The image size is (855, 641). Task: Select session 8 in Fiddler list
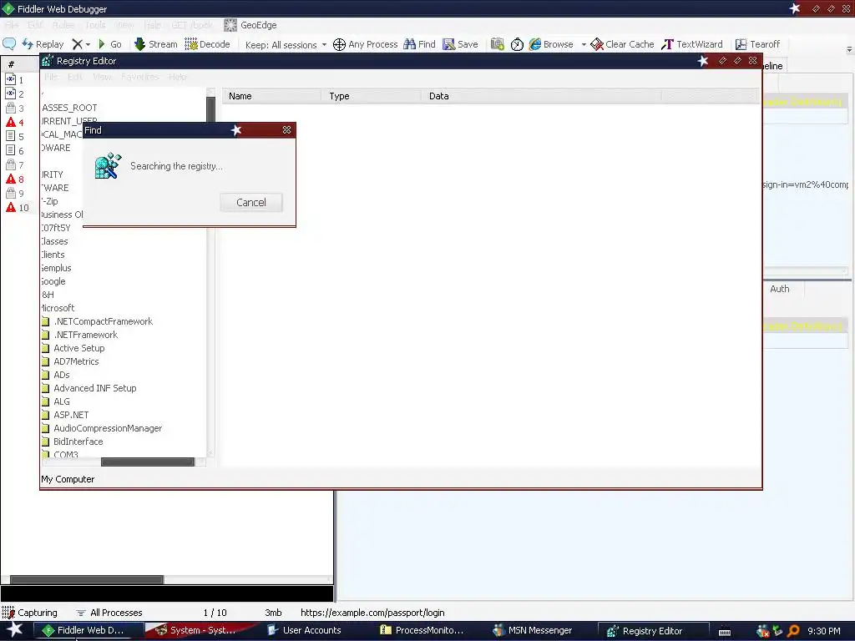point(15,179)
